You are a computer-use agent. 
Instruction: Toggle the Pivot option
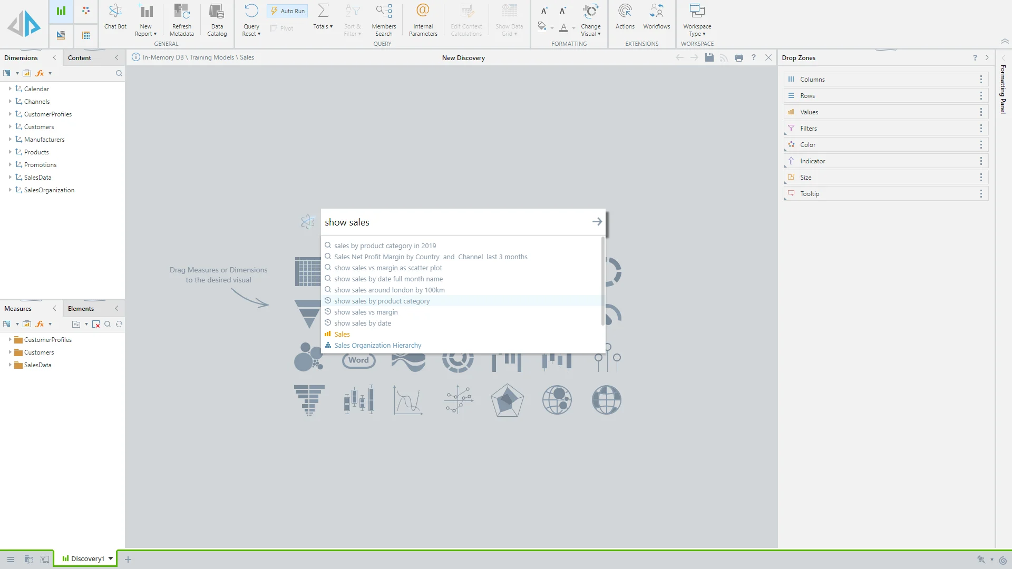coord(282,28)
